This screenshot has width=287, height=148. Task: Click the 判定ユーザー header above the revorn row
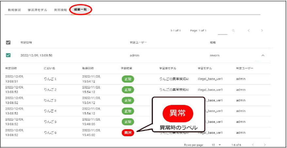138,43
